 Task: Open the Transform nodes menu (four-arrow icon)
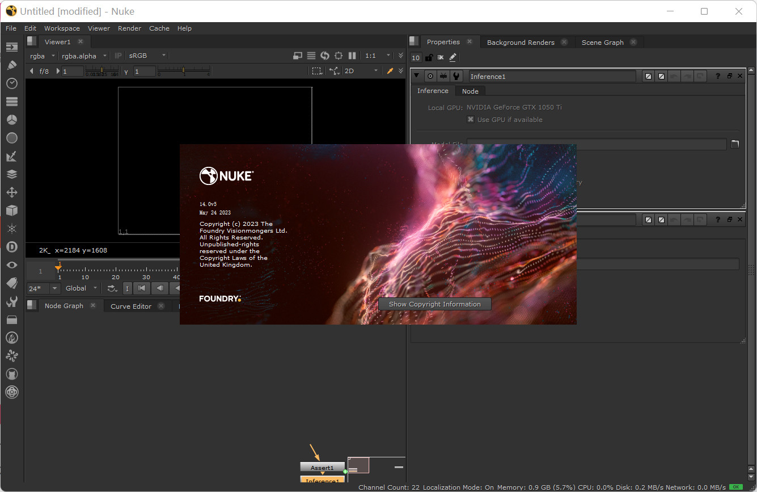11,192
